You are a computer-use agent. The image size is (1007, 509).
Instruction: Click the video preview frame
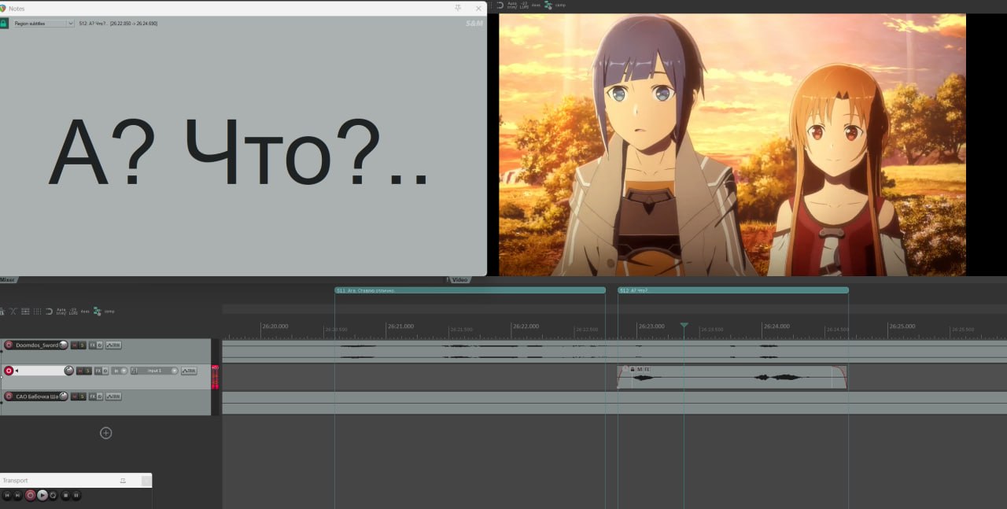[732, 145]
